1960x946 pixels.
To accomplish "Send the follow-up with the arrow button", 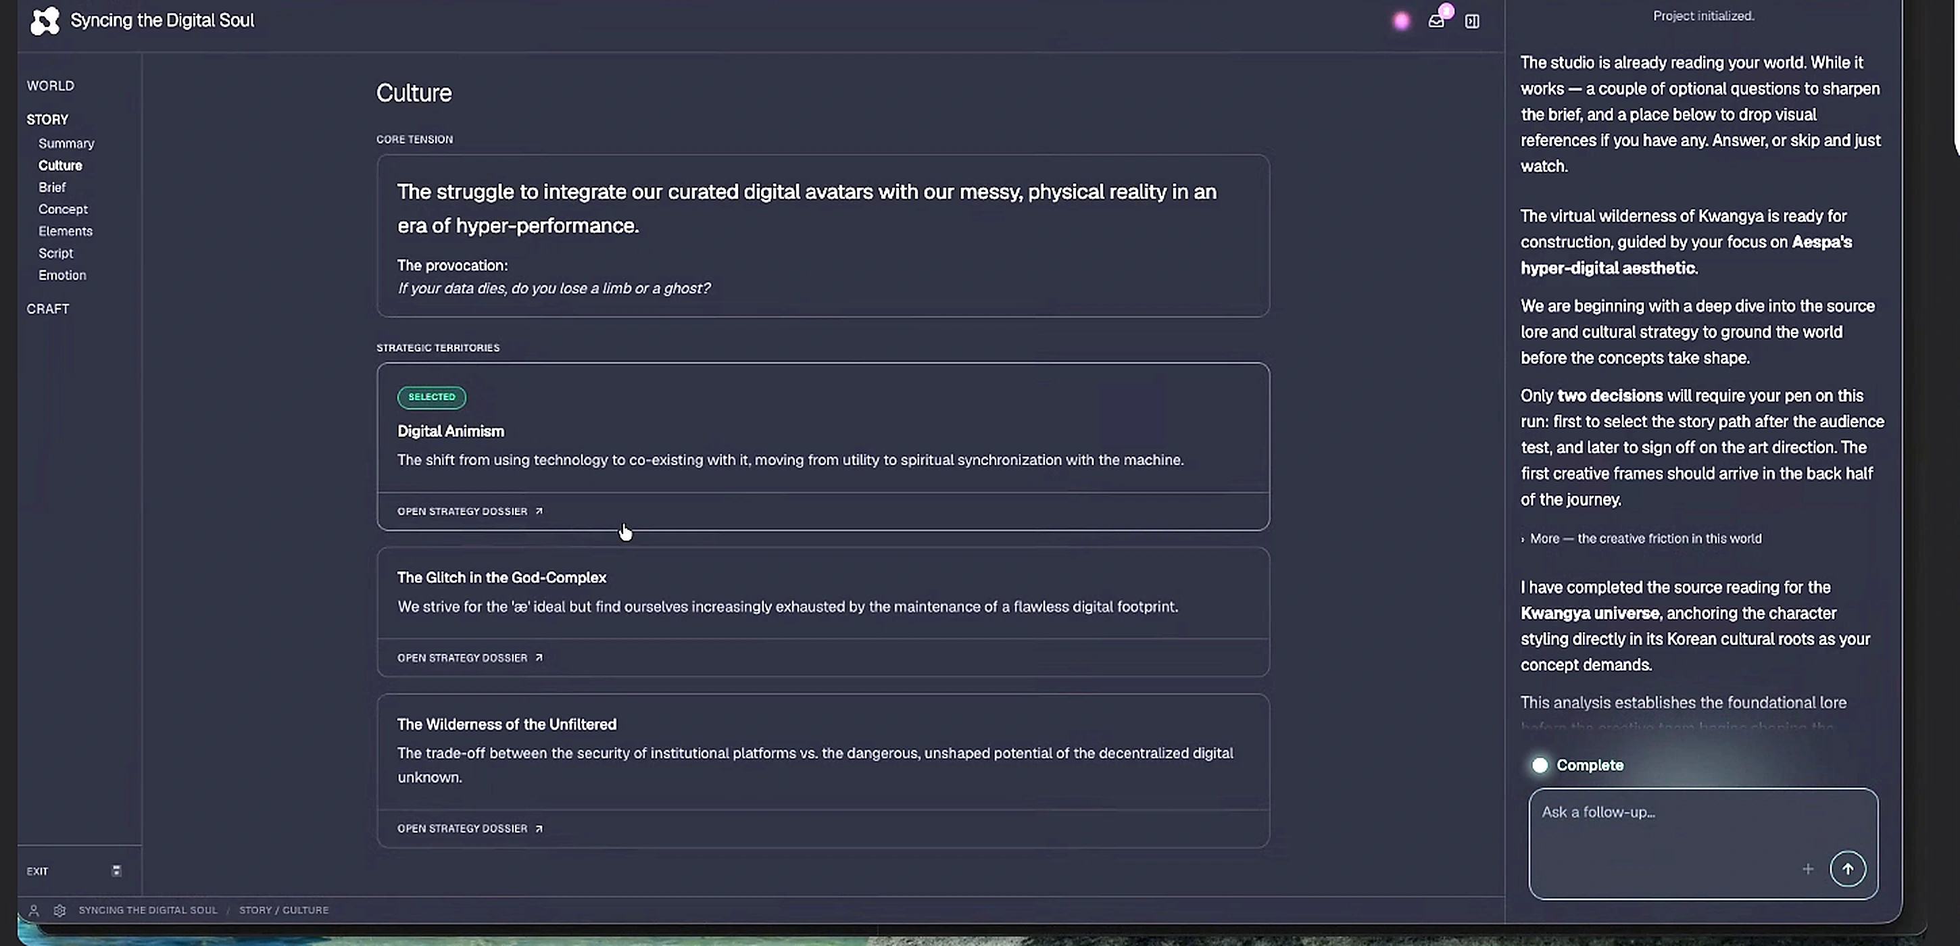I will (1847, 868).
